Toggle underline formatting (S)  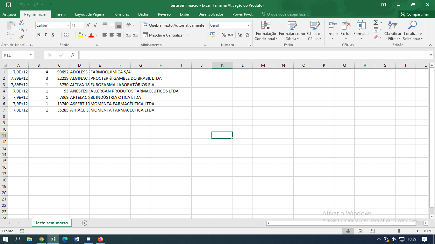pyautogui.click(x=53, y=35)
